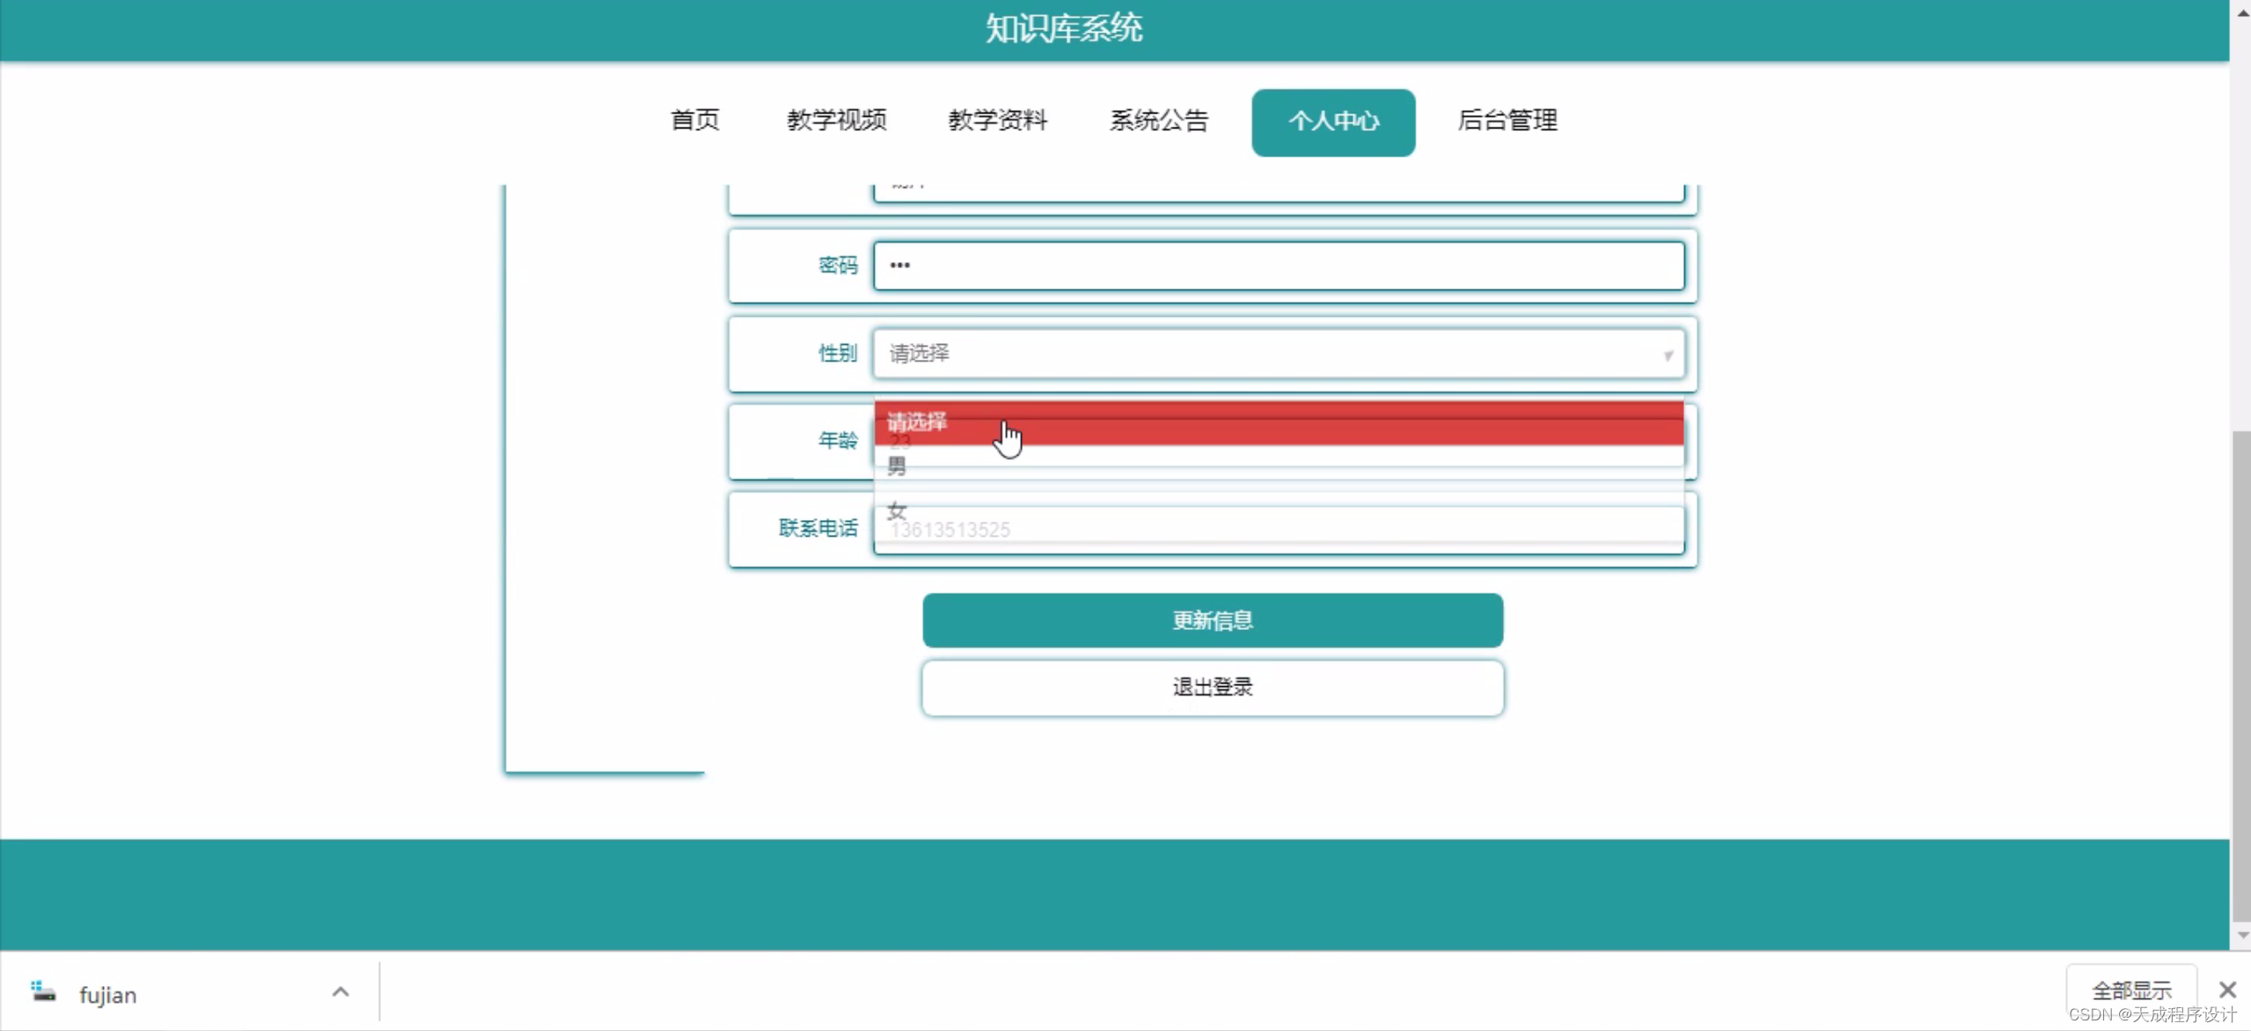Select 男 from the gender list
The width and height of the screenshot is (2251, 1031).
tap(898, 466)
